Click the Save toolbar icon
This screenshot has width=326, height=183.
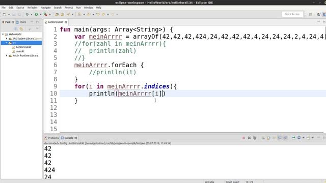pos(14,14)
